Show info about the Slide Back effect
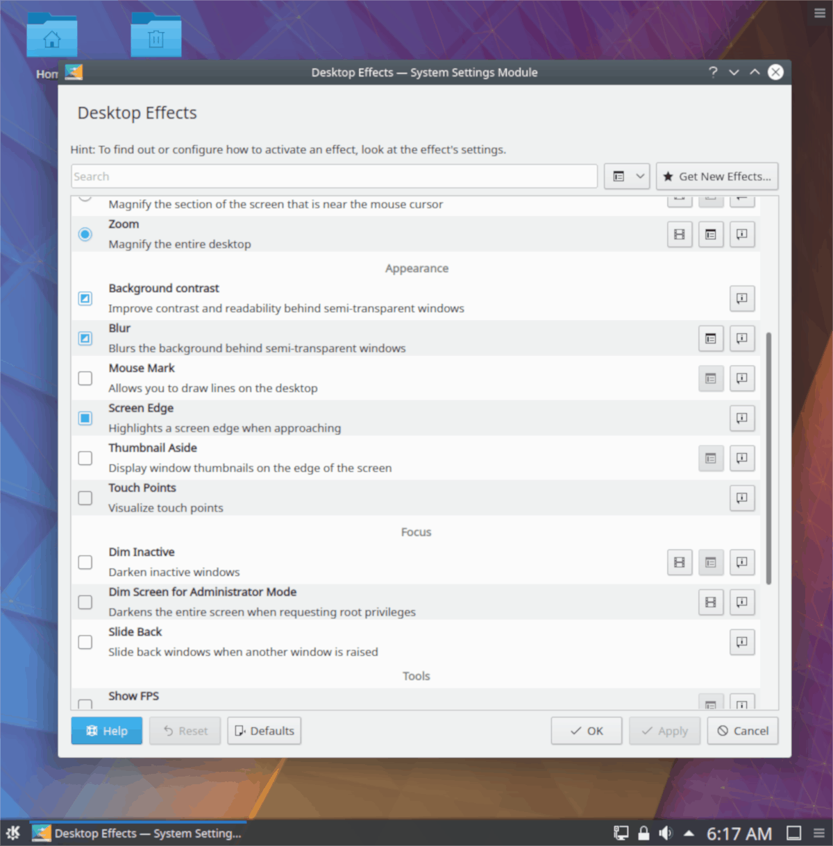The image size is (833, 846). pyautogui.click(x=741, y=642)
